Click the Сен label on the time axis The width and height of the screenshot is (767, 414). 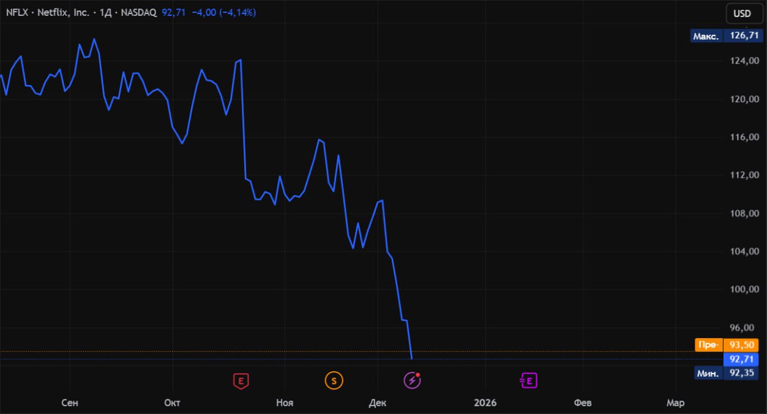pos(70,402)
